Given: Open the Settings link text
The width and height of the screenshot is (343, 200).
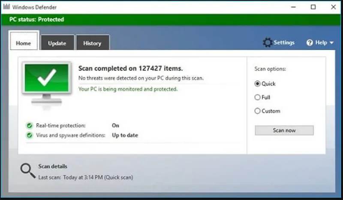Looking at the screenshot, I should click(x=284, y=42).
